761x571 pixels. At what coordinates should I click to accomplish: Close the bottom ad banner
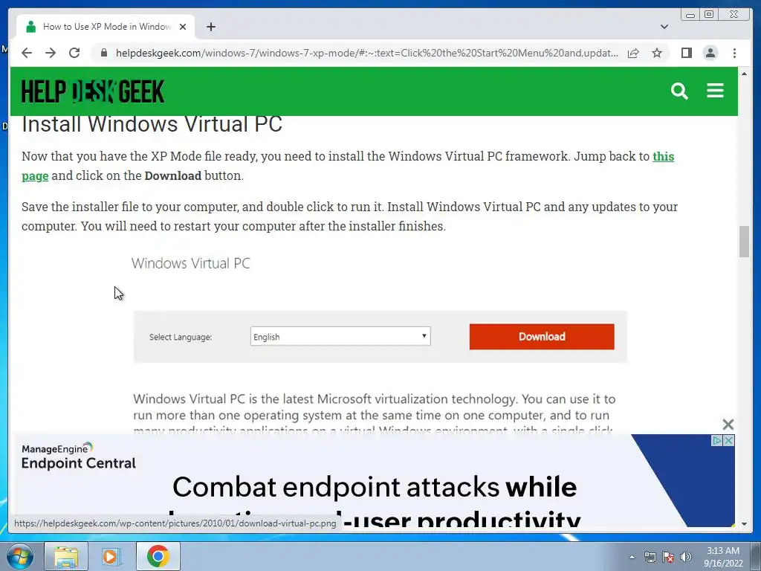coord(728,425)
